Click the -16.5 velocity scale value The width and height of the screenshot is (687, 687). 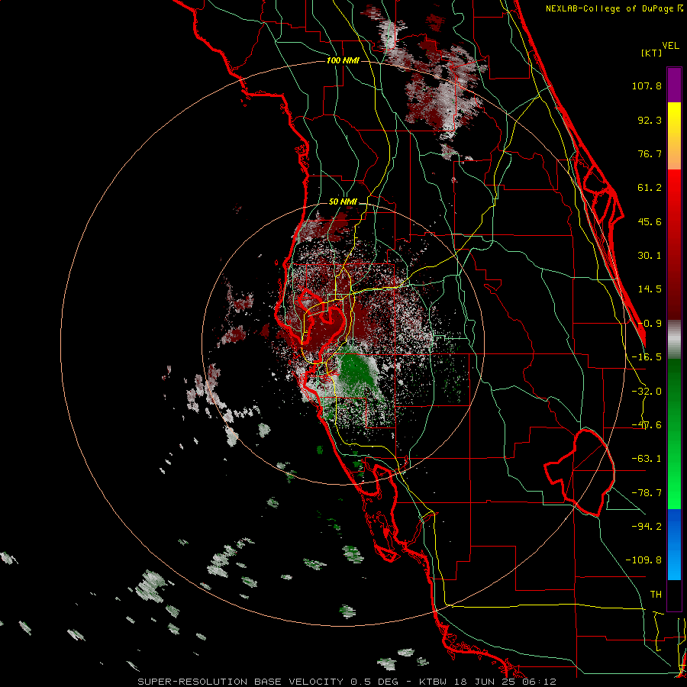click(x=647, y=357)
